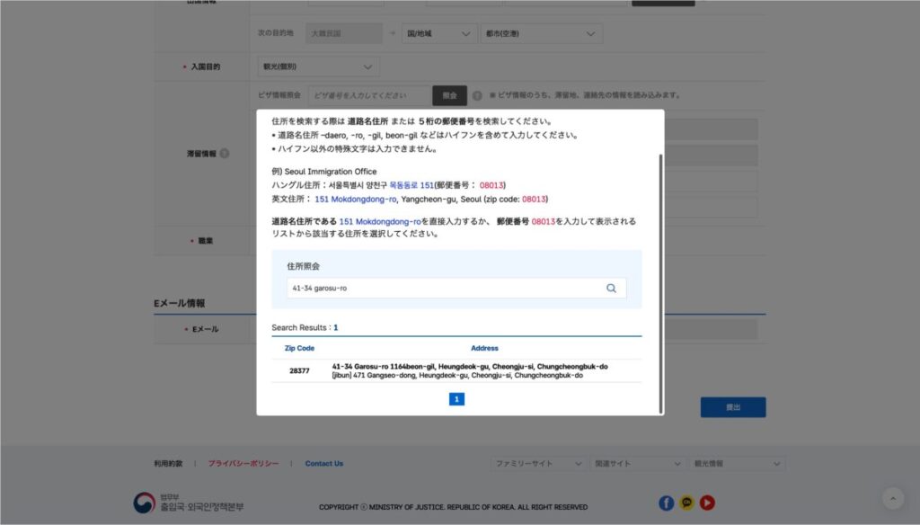Click the 照会 visa lookup button
The width and height of the screenshot is (920, 525).
pyautogui.click(x=450, y=95)
